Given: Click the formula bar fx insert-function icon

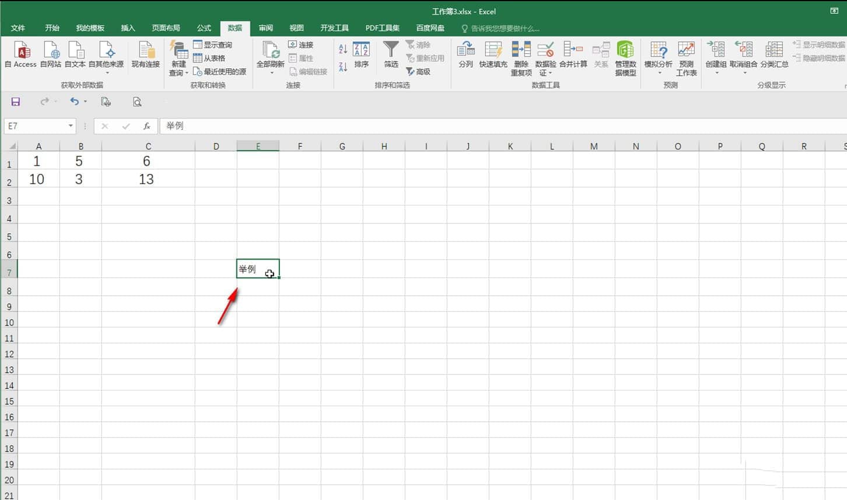Looking at the screenshot, I should (x=147, y=126).
